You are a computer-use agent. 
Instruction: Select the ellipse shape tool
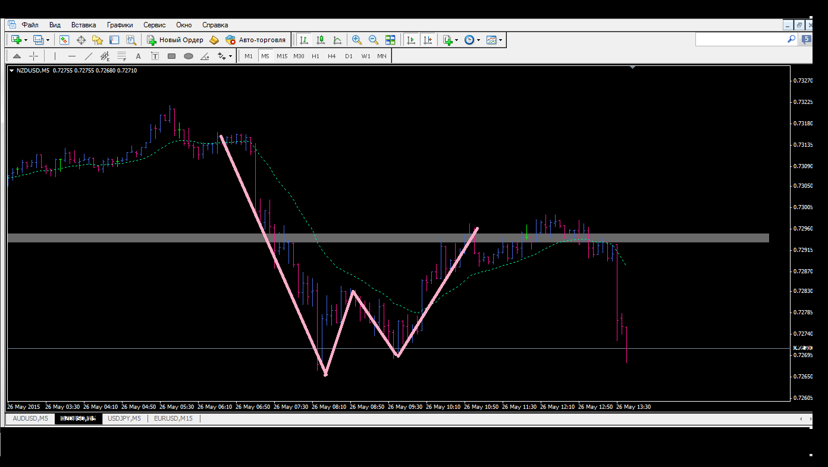click(x=189, y=56)
